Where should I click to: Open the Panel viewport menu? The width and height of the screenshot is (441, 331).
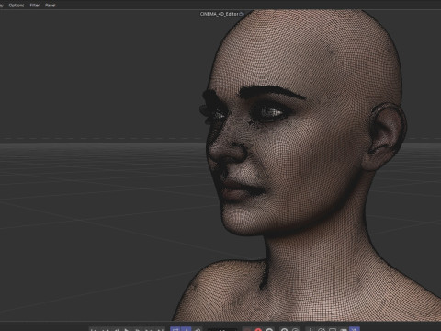point(51,6)
